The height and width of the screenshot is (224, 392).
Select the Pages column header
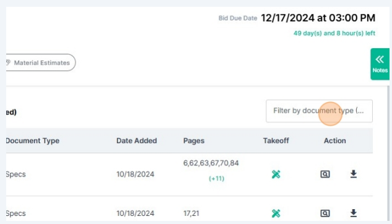pyautogui.click(x=194, y=140)
